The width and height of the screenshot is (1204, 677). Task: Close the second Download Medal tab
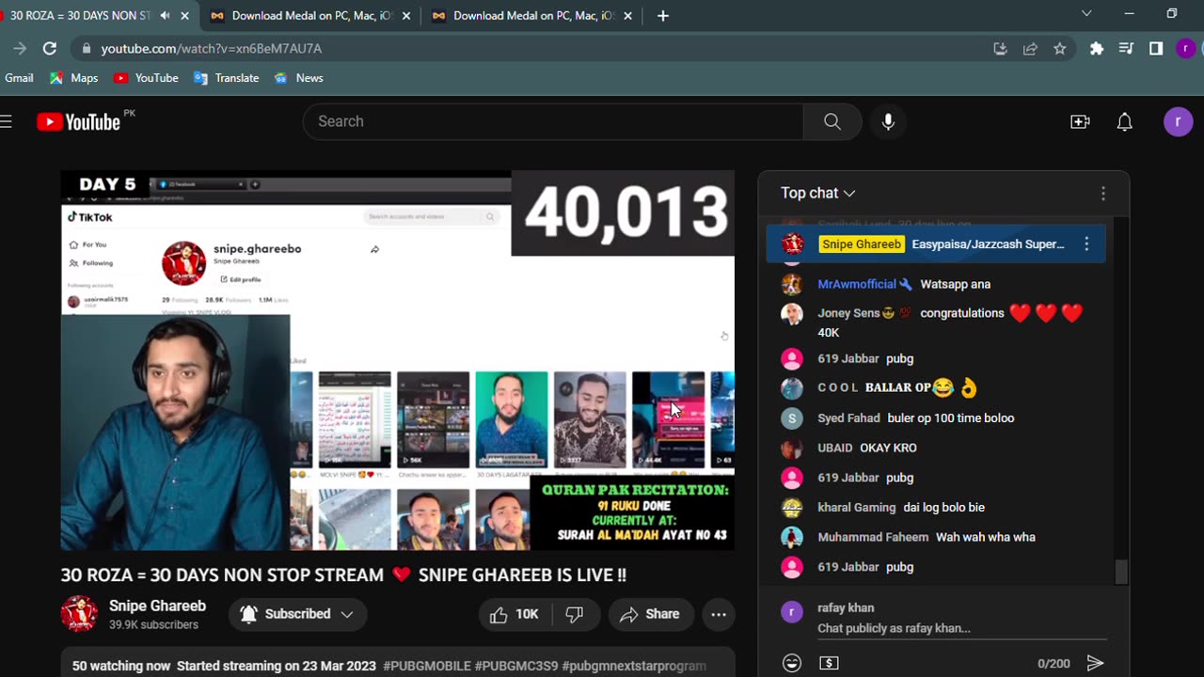tap(627, 15)
